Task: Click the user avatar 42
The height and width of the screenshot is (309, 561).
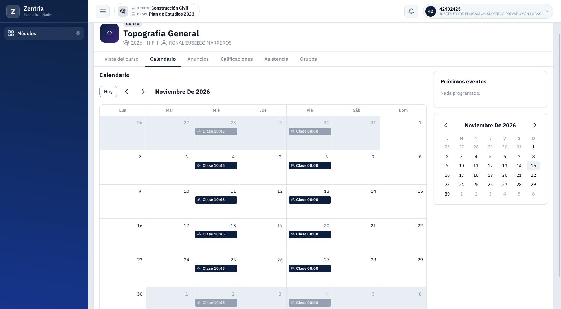Action: coord(431,11)
